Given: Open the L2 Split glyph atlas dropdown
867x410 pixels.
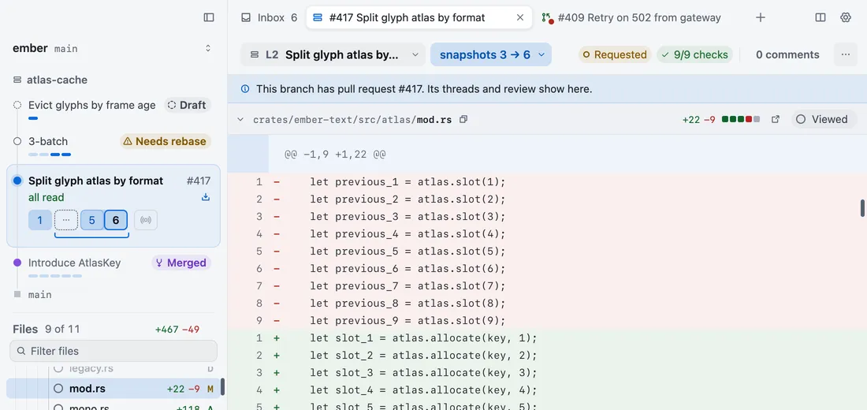Looking at the screenshot, I should (333, 54).
